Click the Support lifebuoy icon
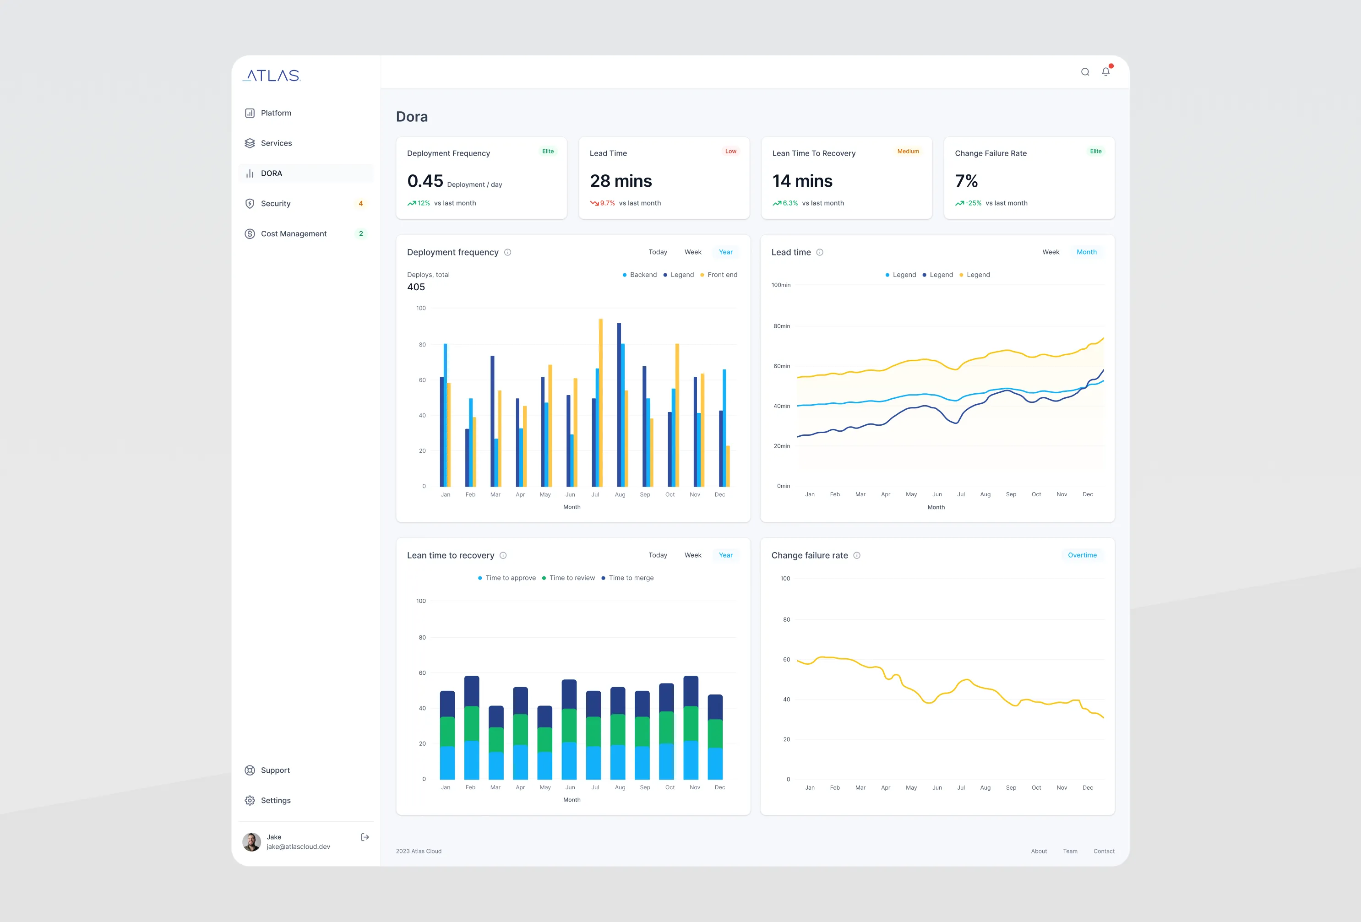This screenshot has height=922, width=1361. tap(250, 770)
